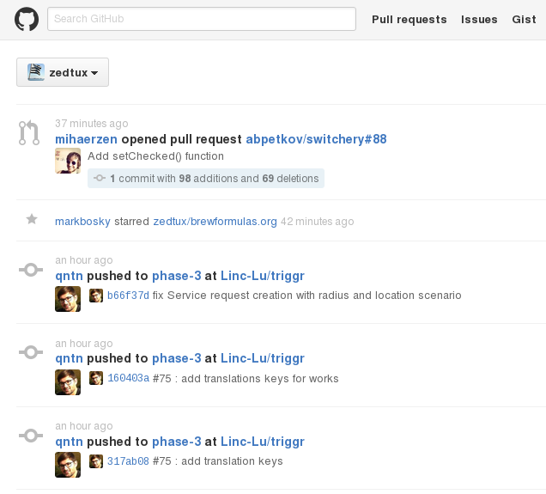
Task: Click the commit icon beside the b66f37d push
Action: coord(30,270)
